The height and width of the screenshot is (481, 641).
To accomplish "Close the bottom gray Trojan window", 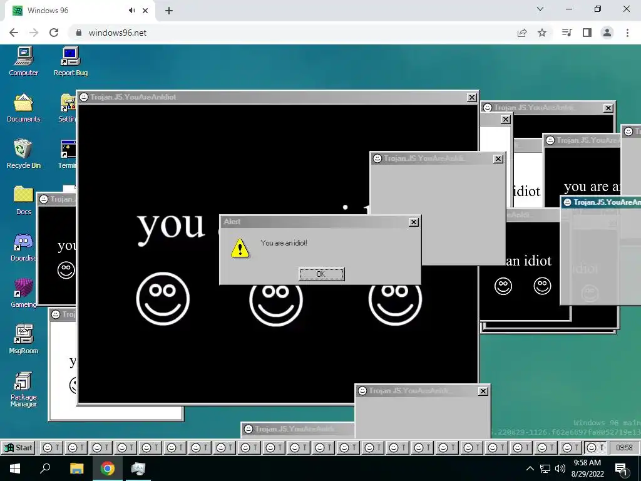I will (483, 391).
